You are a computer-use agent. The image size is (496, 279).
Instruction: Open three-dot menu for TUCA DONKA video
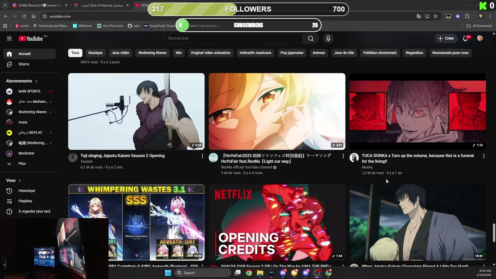coord(484,156)
